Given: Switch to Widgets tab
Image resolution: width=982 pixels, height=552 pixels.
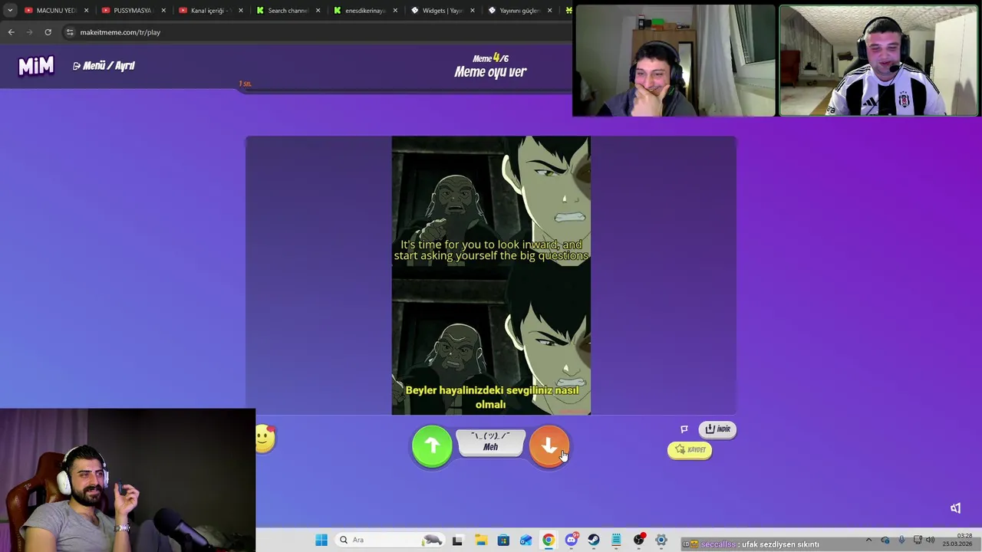Looking at the screenshot, I should [443, 11].
